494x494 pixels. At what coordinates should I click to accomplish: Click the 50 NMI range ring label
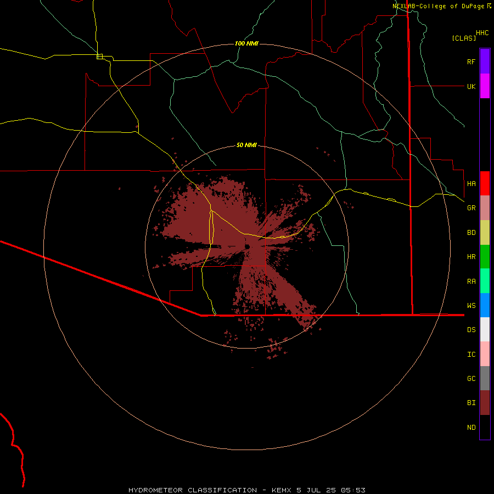[246, 145]
